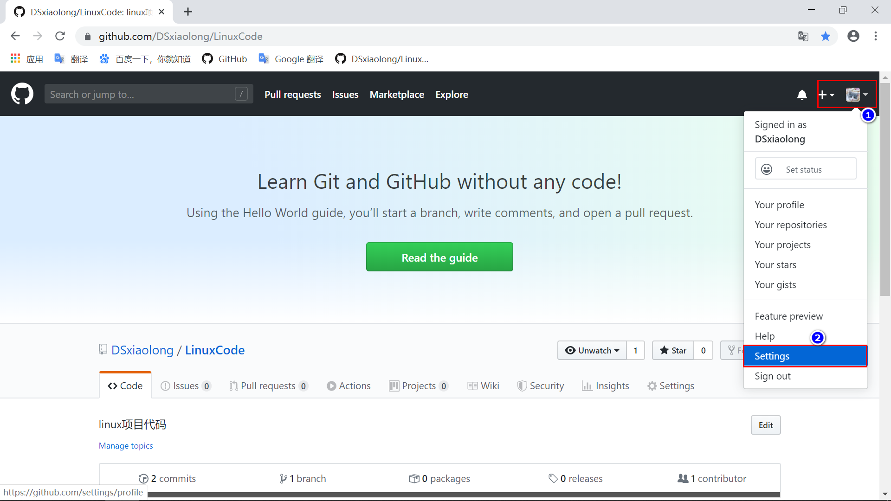Click the Manage topics link

pyautogui.click(x=126, y=445)
